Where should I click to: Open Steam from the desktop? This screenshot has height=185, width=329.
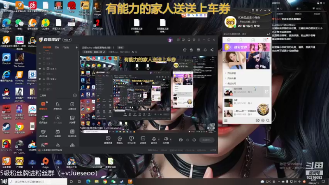[x=6, y=128]
